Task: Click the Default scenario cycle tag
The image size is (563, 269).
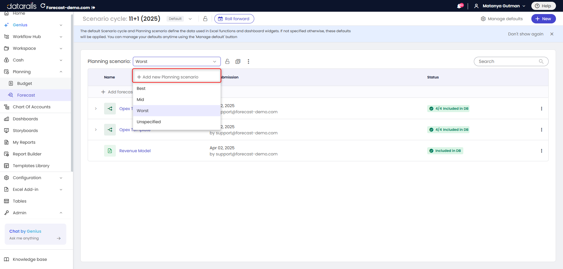Action: coord(175,19)
